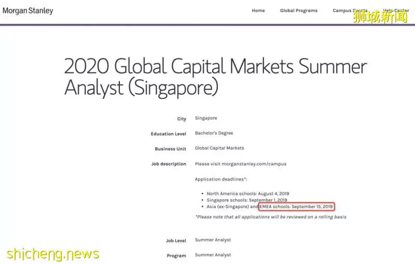Open the Global Programs menu
This screenshot has width=415, height=264.
(x=299, y=10)
